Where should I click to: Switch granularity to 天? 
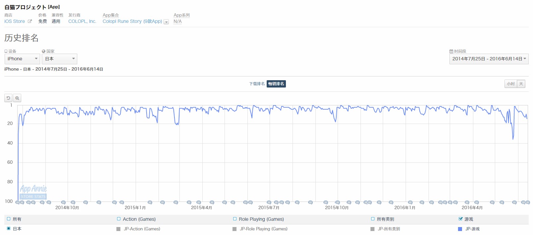(521, 84)
